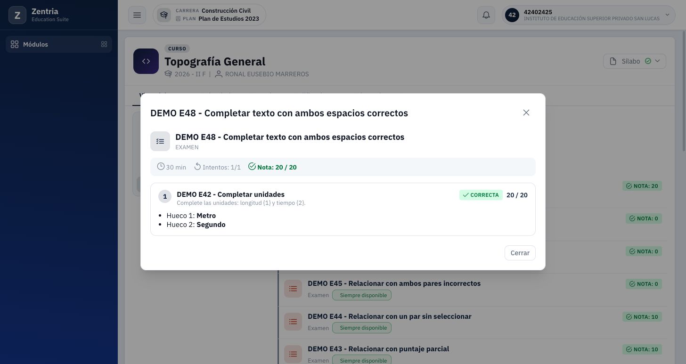Click the NOTA: 10 badge on DEMO E44 row
Viewport: 686px width, 364px height.
click(x=642, y=317)
